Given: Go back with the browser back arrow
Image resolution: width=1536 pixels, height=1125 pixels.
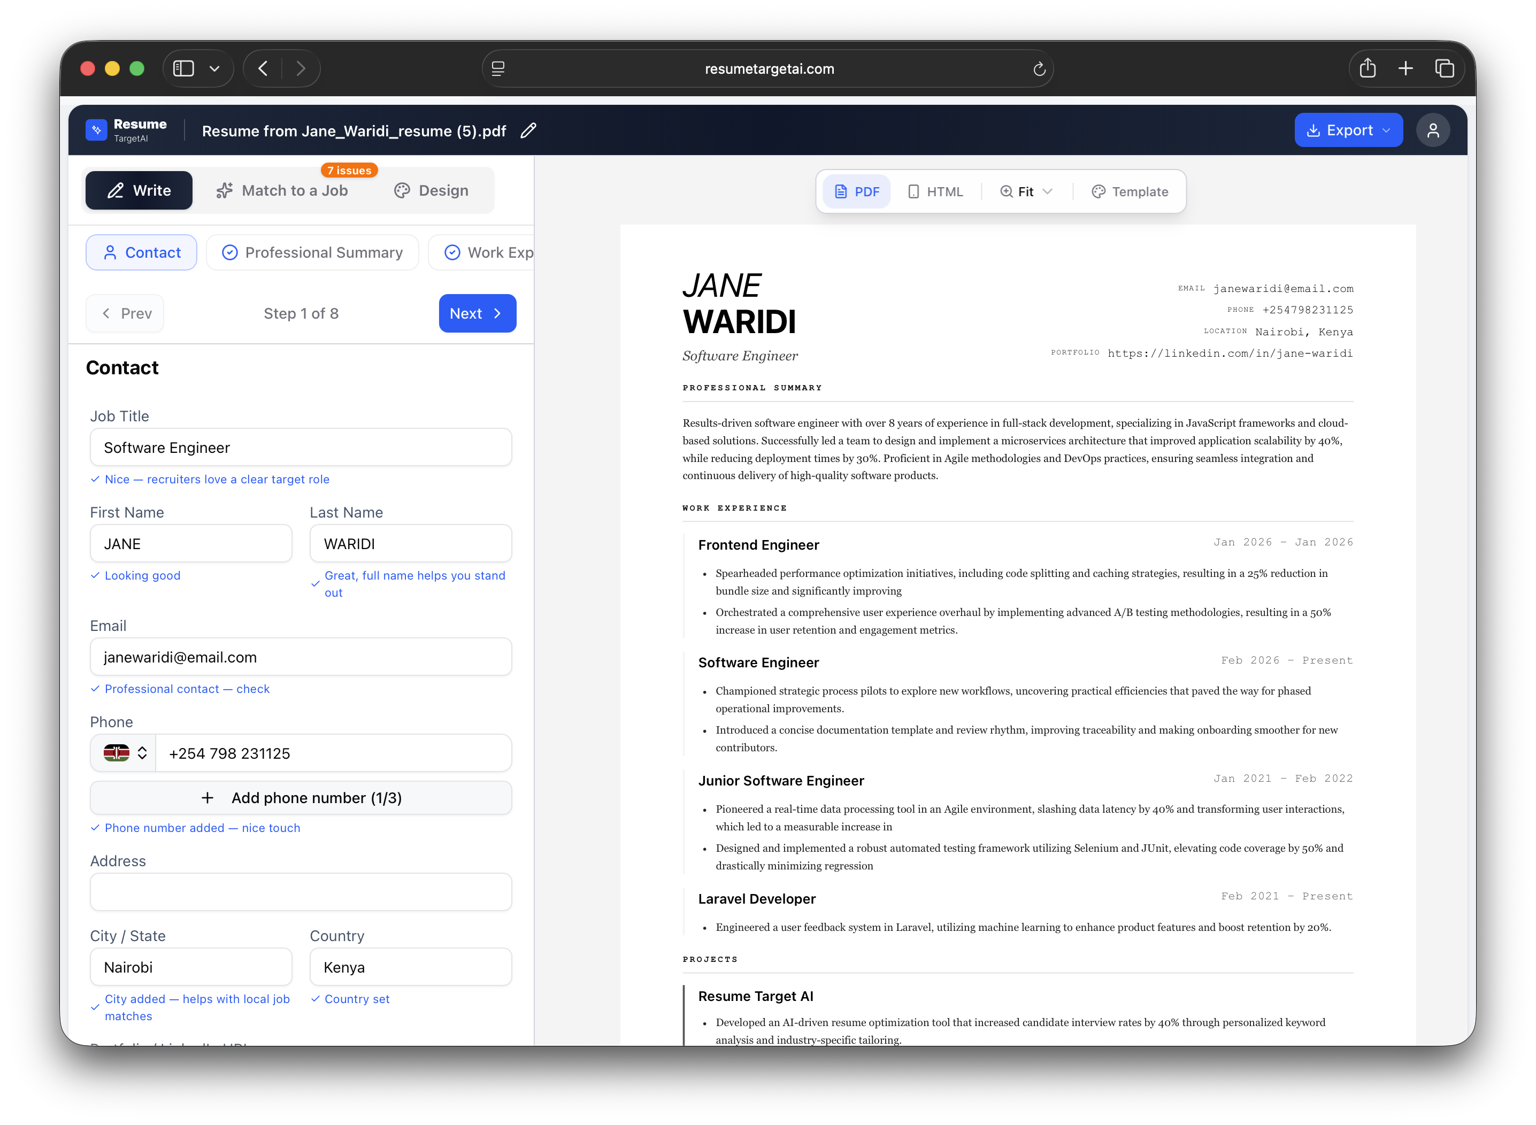Looking at the screenshot, I should (x=264, y=69).
